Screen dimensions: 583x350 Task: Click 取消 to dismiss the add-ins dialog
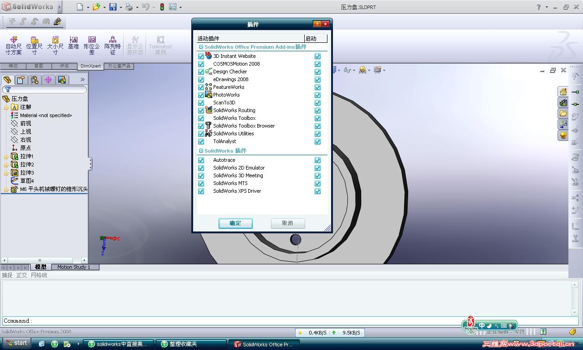point(287,223)
